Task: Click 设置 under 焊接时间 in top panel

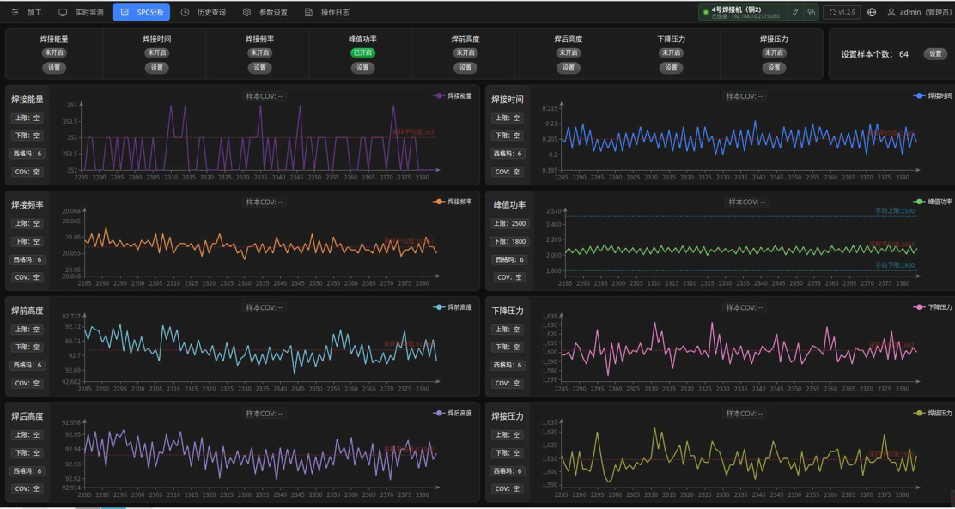Action: pyautogui.click(x=157, y=68)
